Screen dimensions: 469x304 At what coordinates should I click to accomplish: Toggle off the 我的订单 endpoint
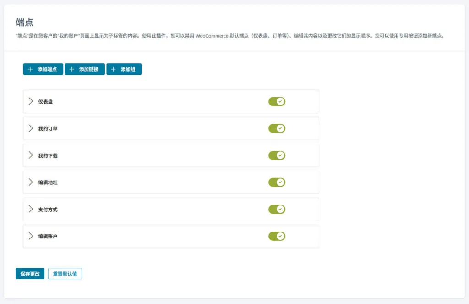(x=277, y=128)
